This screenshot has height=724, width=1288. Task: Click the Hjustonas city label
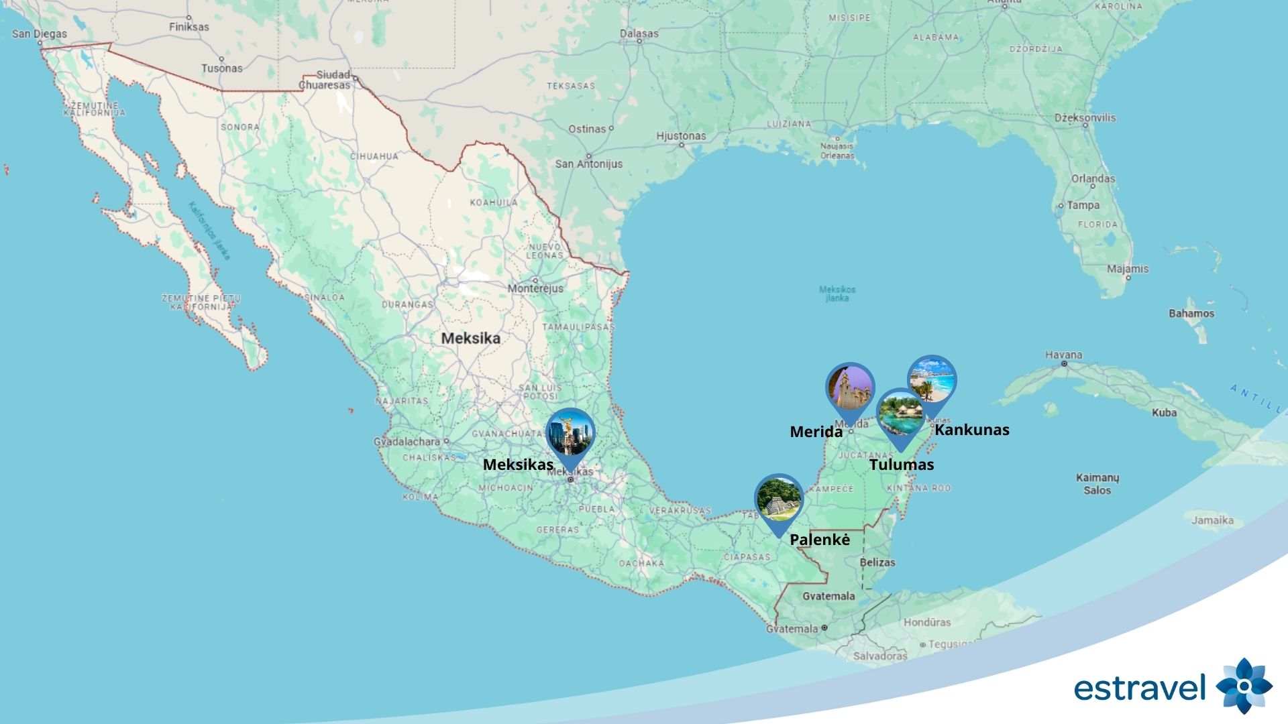(681, 136)
